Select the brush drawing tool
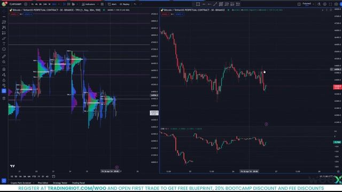This screenshot has height=192, width=342. click(x=4, y=38)
